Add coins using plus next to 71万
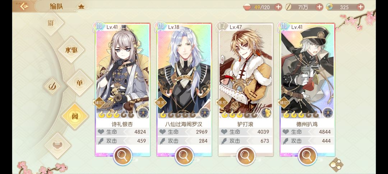Image resolution: width=388 pixels, height=174 pixels. pos(320,7)
